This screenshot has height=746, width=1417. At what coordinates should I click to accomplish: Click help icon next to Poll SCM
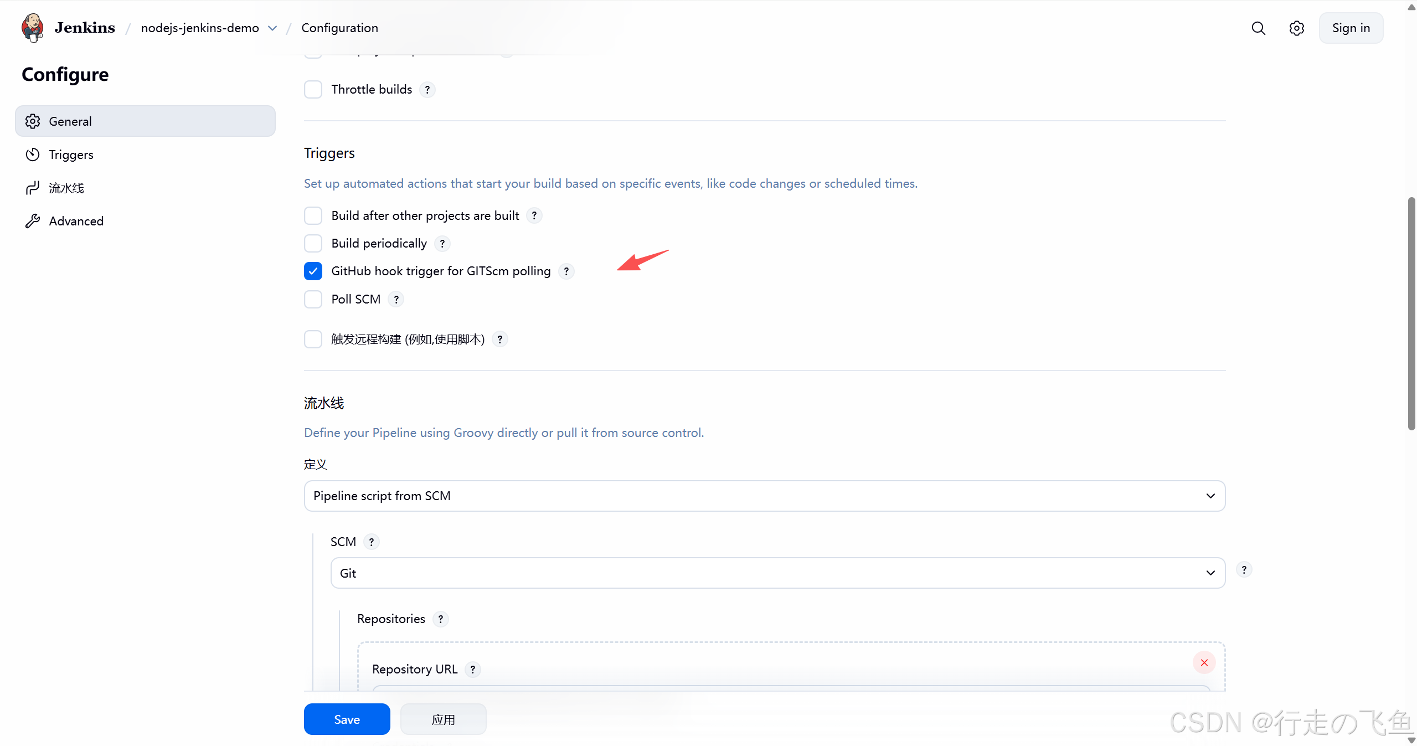coord(396,300)
